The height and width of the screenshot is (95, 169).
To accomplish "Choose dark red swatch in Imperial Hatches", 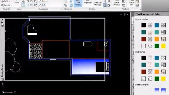I will (143, 39).
